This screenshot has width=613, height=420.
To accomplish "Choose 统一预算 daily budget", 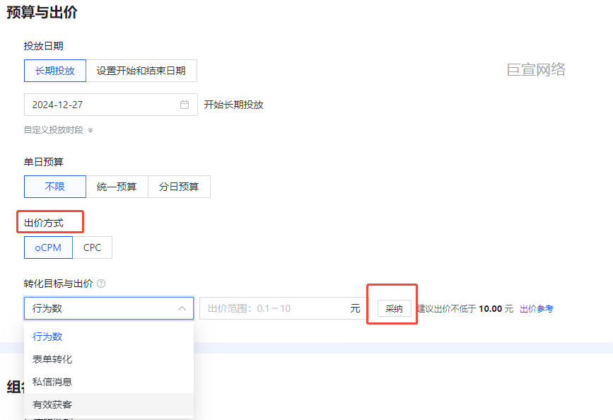I will coord(117,187).
